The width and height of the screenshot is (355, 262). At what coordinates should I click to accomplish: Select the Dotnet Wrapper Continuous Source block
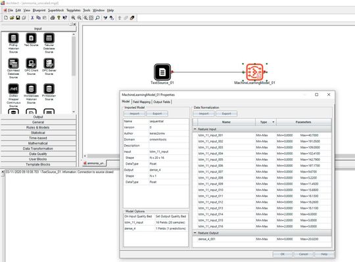14,89
